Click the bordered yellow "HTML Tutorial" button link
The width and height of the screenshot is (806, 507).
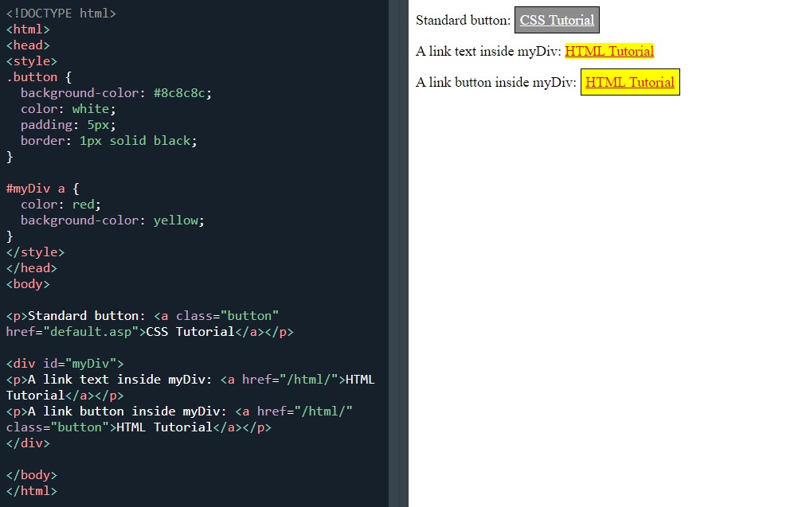(630, 83)
